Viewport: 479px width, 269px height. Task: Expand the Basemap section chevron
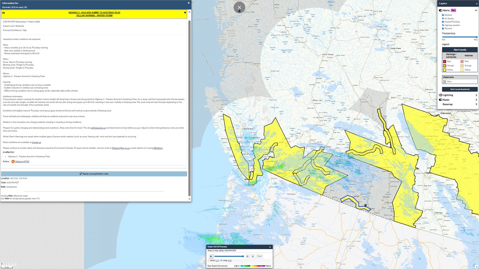pyautogui.click(x=476, y=104)
